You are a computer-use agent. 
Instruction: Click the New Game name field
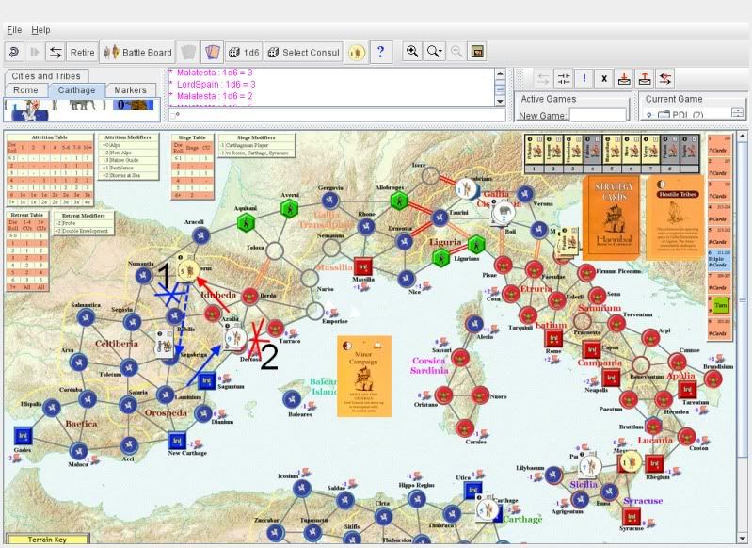[x=598, y=115]
